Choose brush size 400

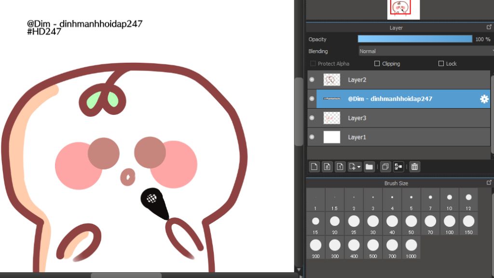click(354, 248)
